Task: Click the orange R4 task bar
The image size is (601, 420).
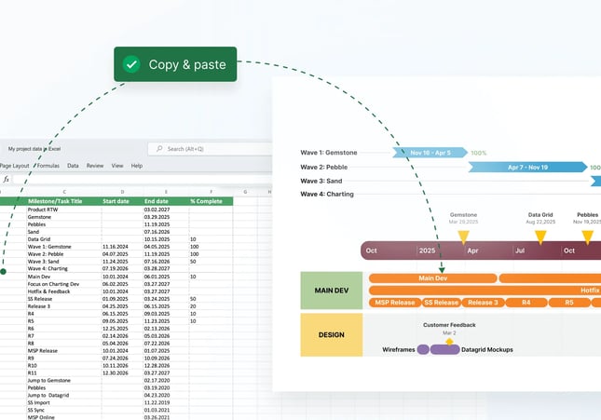Action: 526,303
